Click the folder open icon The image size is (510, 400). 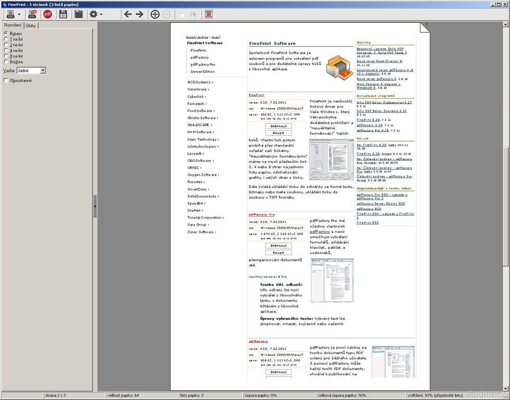click(79, 14)
